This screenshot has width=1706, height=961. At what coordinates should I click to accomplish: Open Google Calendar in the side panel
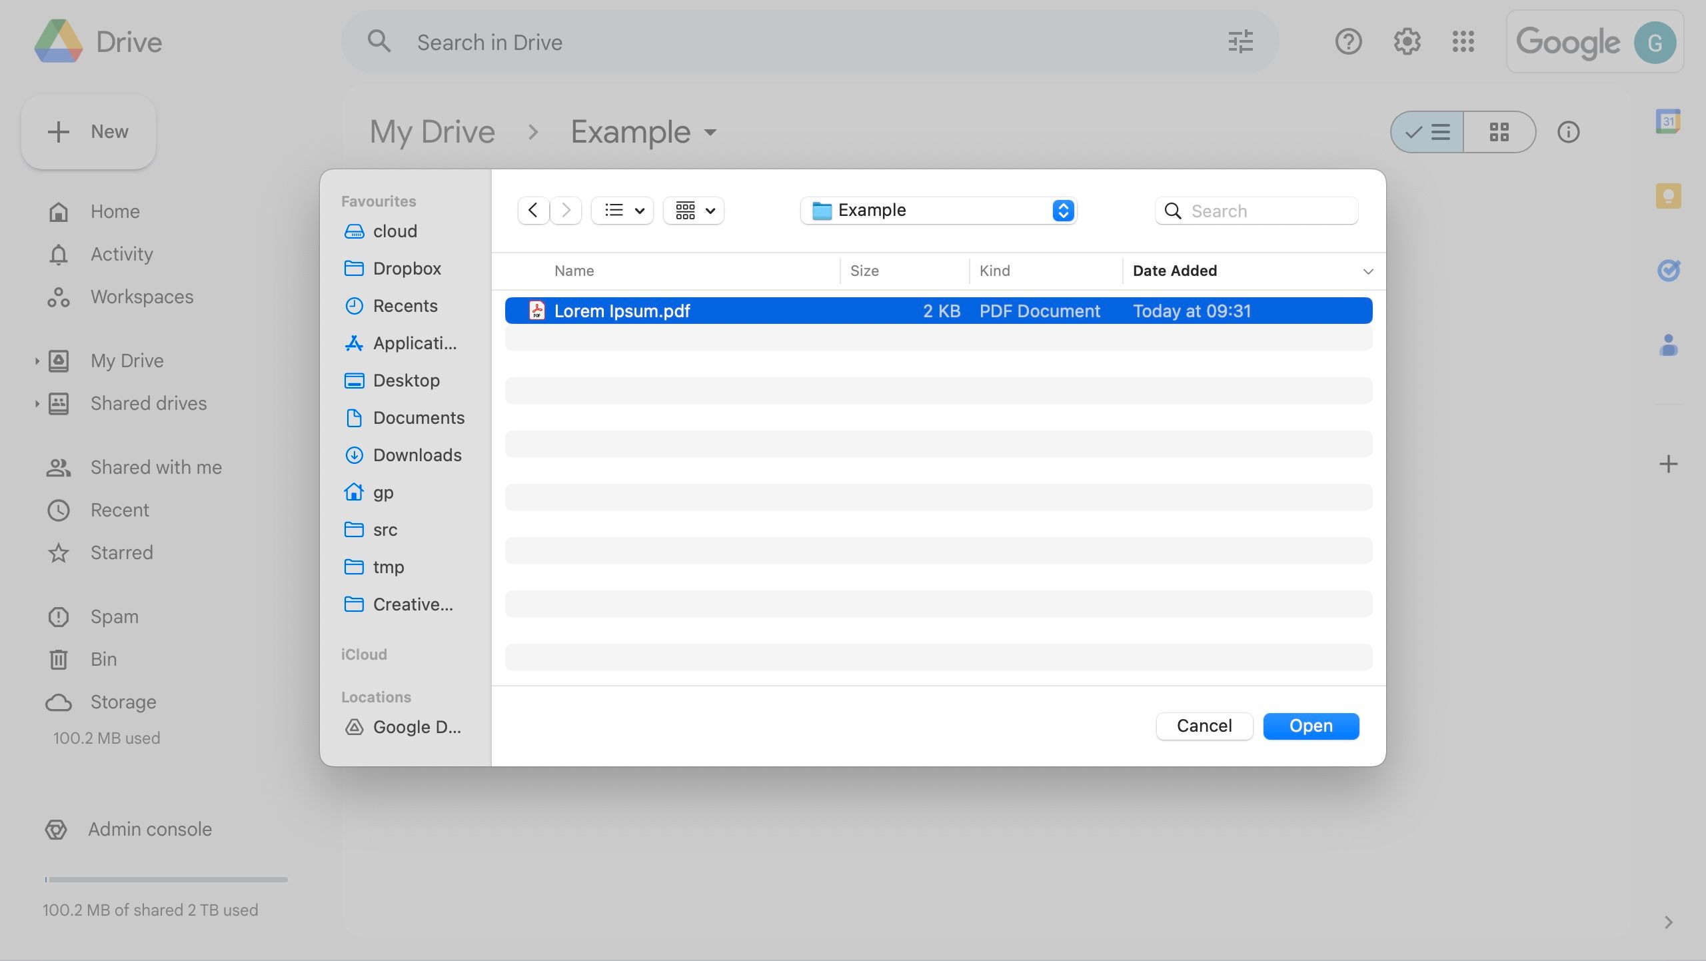click(1669, 121)
